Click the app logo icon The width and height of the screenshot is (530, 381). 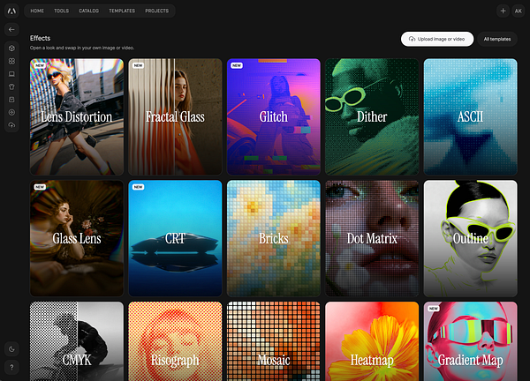tap(11, 11)
